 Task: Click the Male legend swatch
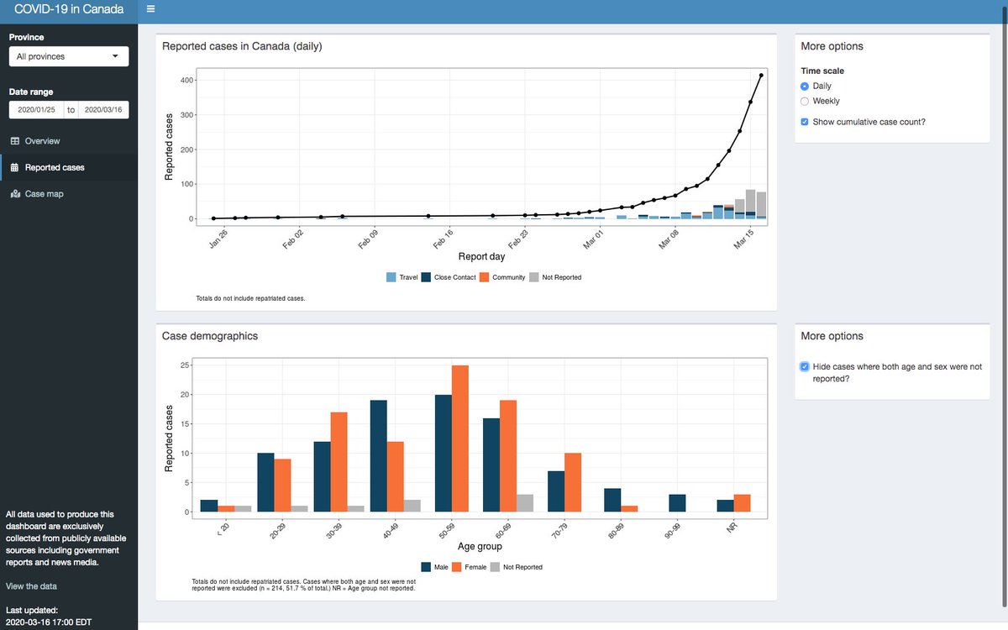click(426, 567)
